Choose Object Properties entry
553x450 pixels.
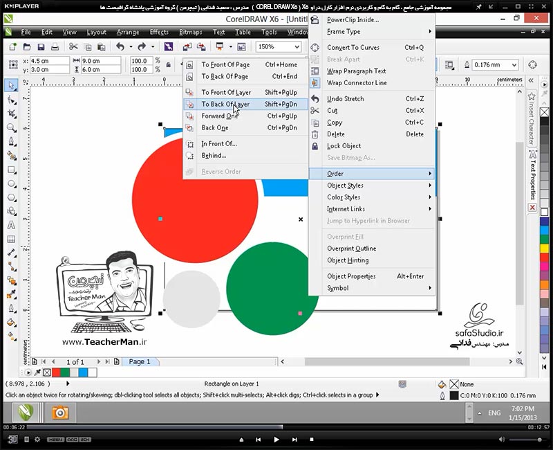[372, 276]
